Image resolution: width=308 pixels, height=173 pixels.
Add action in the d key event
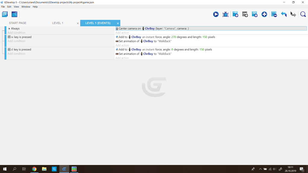click(122, 58)
